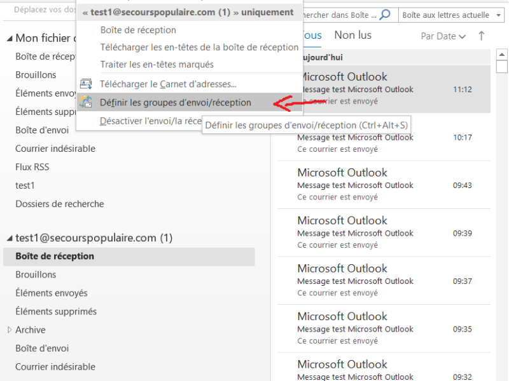The image size is (509, 381).
Task: Open Courrier indésirable under Mon fichier
Action: pos(55,149)
